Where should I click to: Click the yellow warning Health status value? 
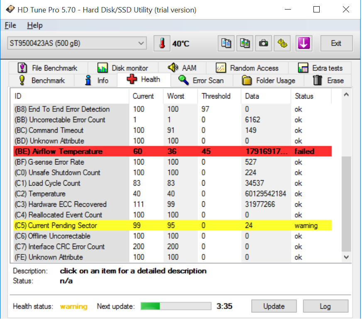coord(73,306)
